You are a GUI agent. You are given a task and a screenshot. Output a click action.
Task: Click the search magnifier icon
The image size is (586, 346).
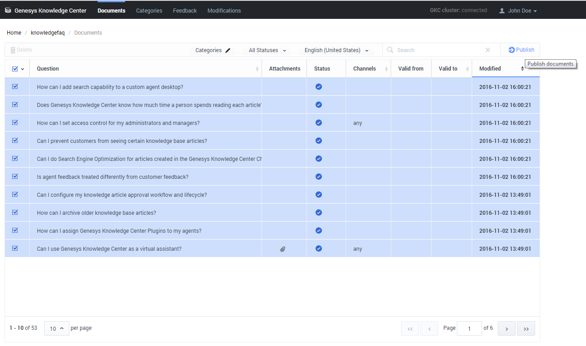(390, 50)
